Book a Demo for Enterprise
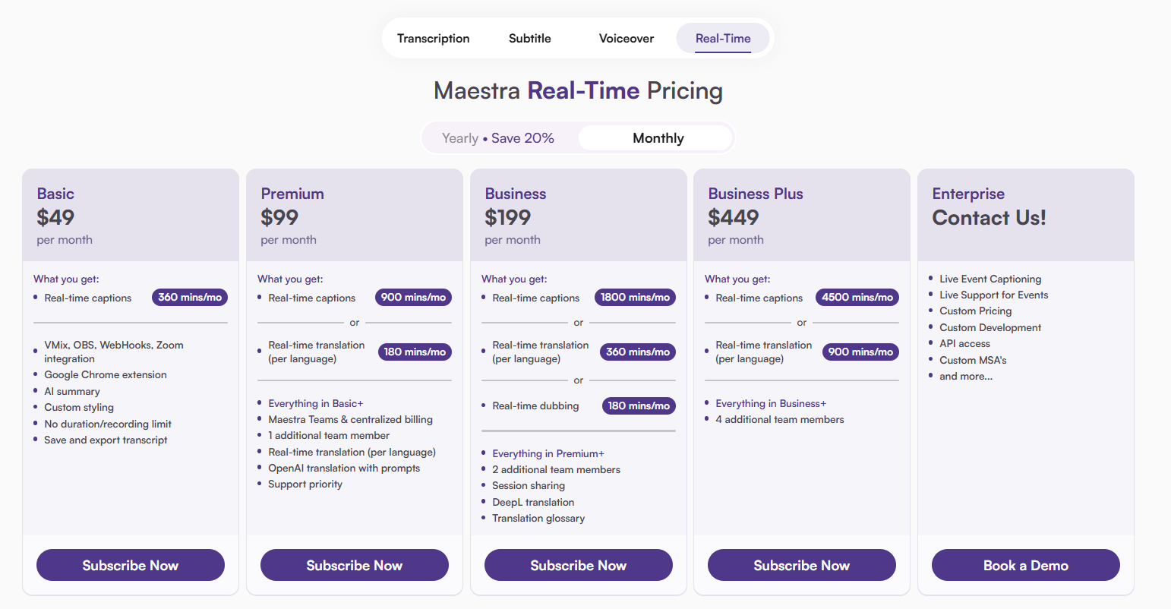This screenshot has width=1171, height=609. coord(1026,565)
